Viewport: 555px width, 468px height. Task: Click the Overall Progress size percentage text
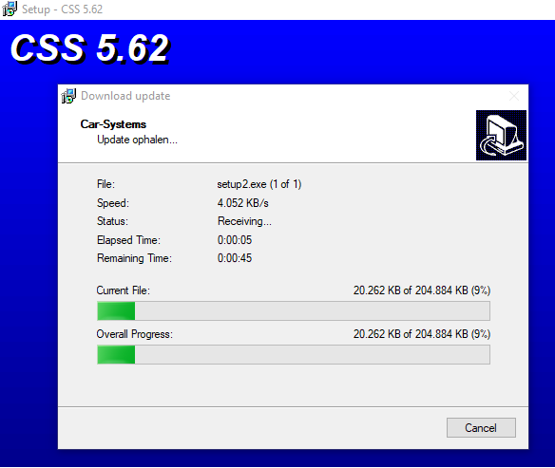tap(422, 334)
